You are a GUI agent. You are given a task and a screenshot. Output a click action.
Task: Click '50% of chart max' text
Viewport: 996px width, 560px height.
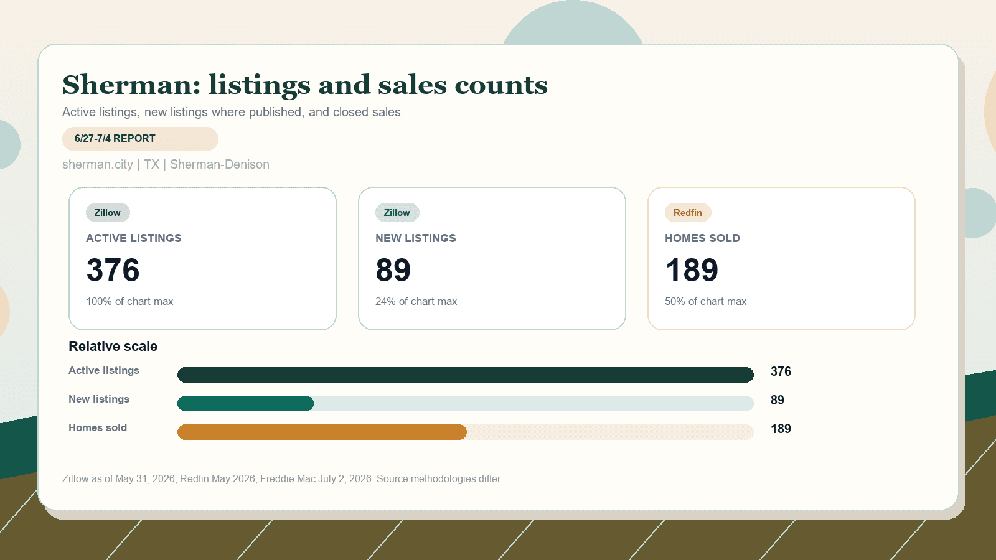(705, 301)
